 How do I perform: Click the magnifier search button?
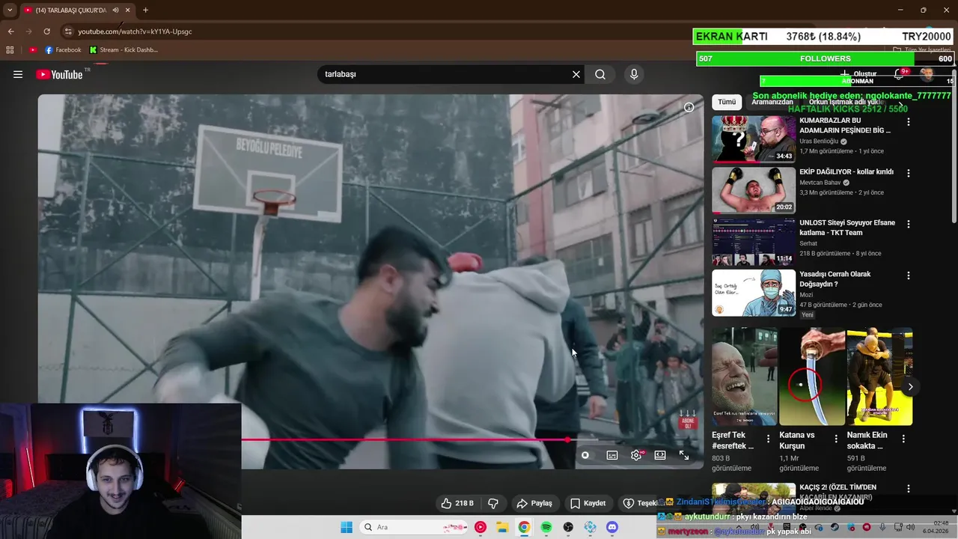pos(600,74)
